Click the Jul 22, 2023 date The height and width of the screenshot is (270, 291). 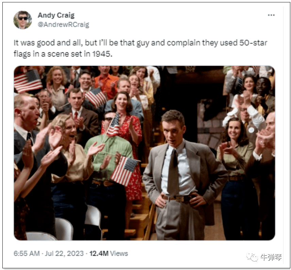[64, 253]
